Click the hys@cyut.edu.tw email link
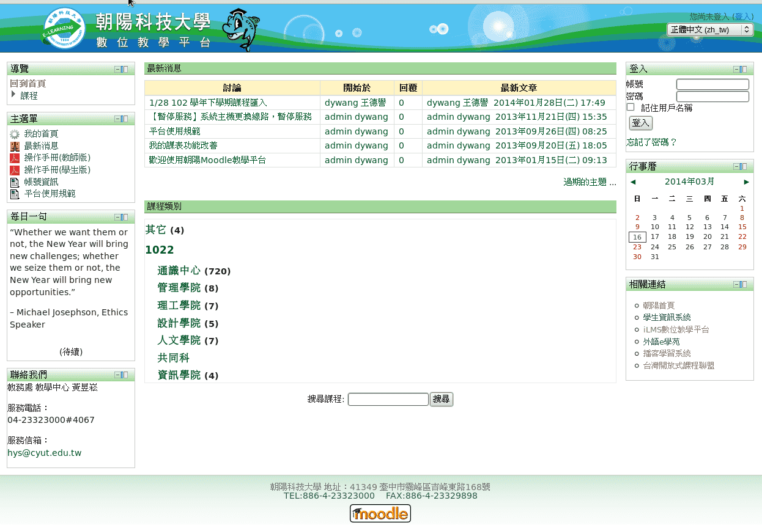 click(x=44, y=453)
